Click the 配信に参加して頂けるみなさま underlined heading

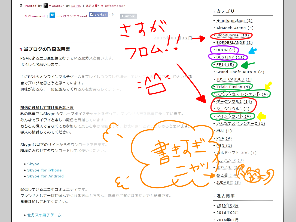pos(47,108)
